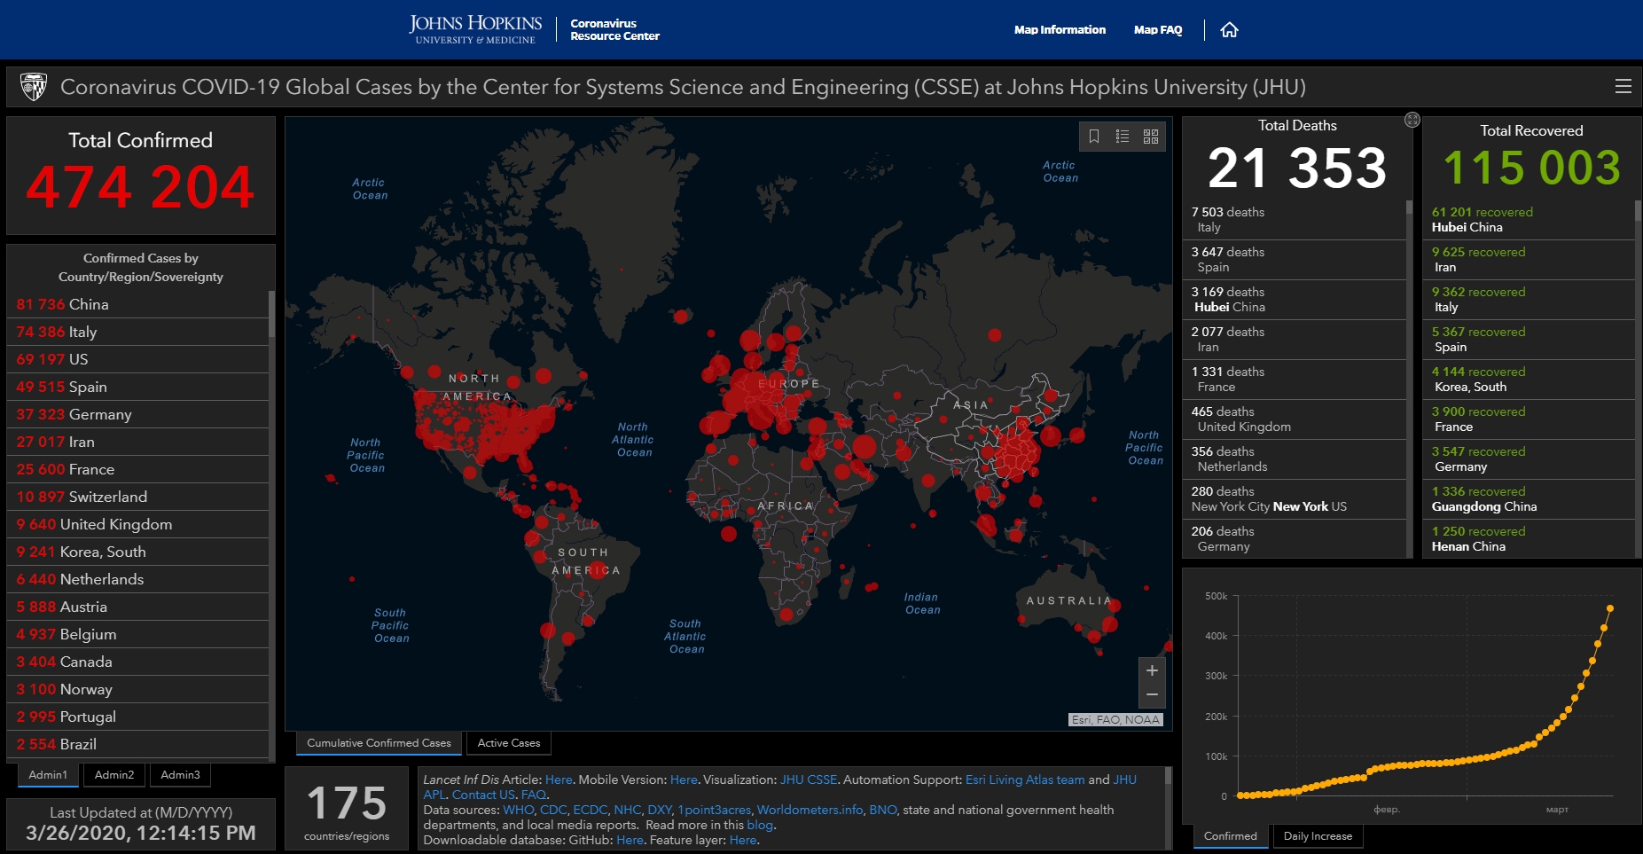Image resolution: width=1643 pixels, height=854 pixels.
Task: Select Italy in confirmed cases list
Action: [137, 332]
